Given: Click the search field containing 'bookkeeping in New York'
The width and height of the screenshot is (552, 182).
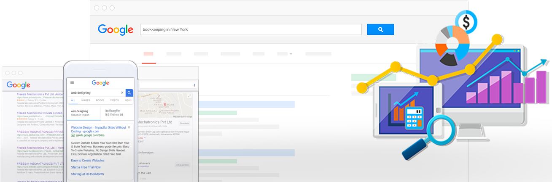Looking at the screenshot, I should coord(251,29).
